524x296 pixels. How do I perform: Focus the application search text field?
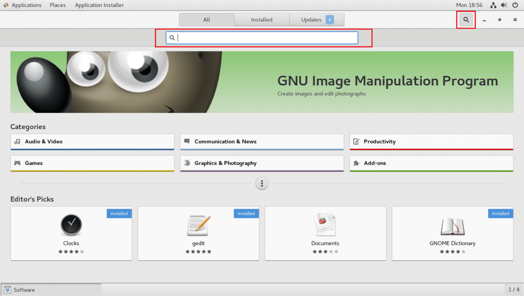(267, 38)
